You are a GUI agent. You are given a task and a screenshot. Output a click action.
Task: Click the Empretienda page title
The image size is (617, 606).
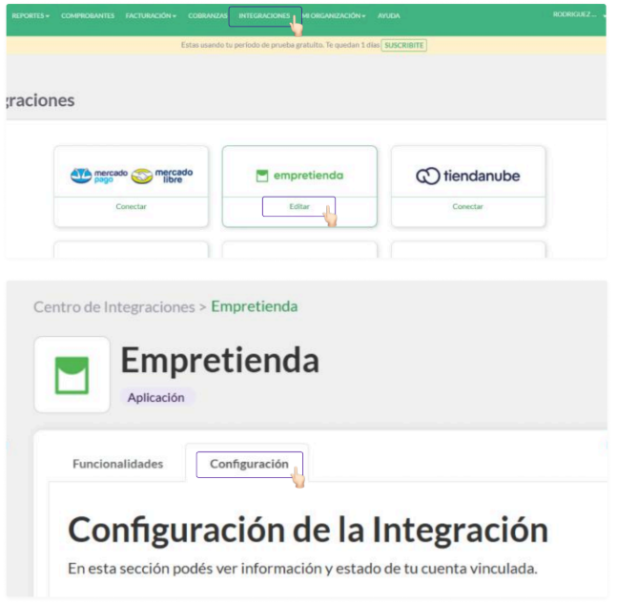220,361
